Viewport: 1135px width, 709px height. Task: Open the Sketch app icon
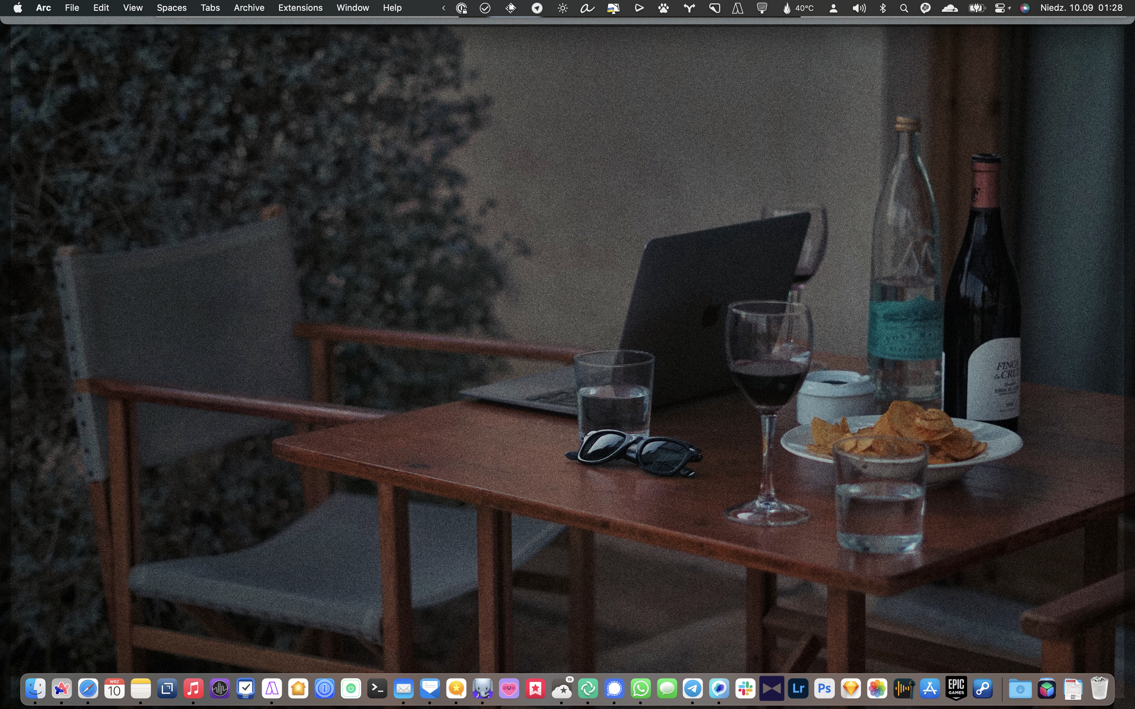click(851, 688)
